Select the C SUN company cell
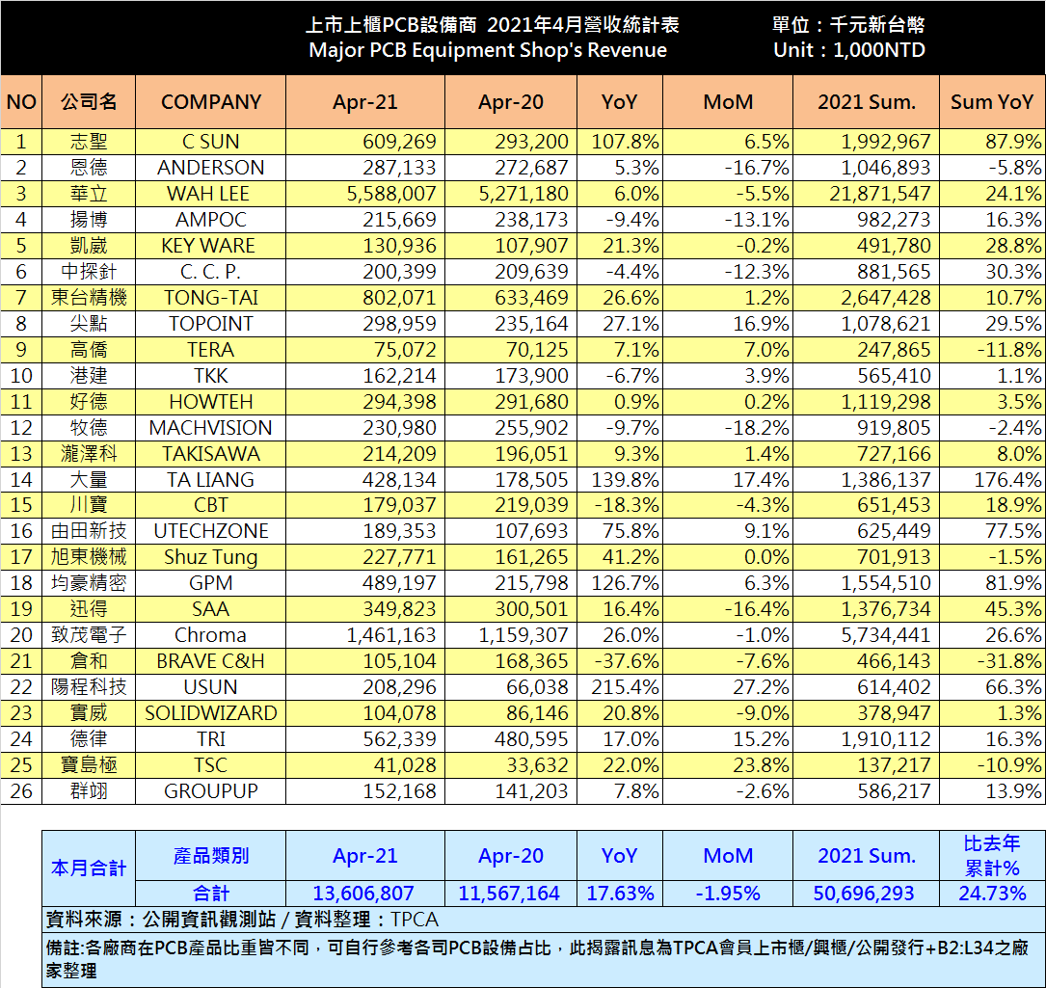 point(210,141)
